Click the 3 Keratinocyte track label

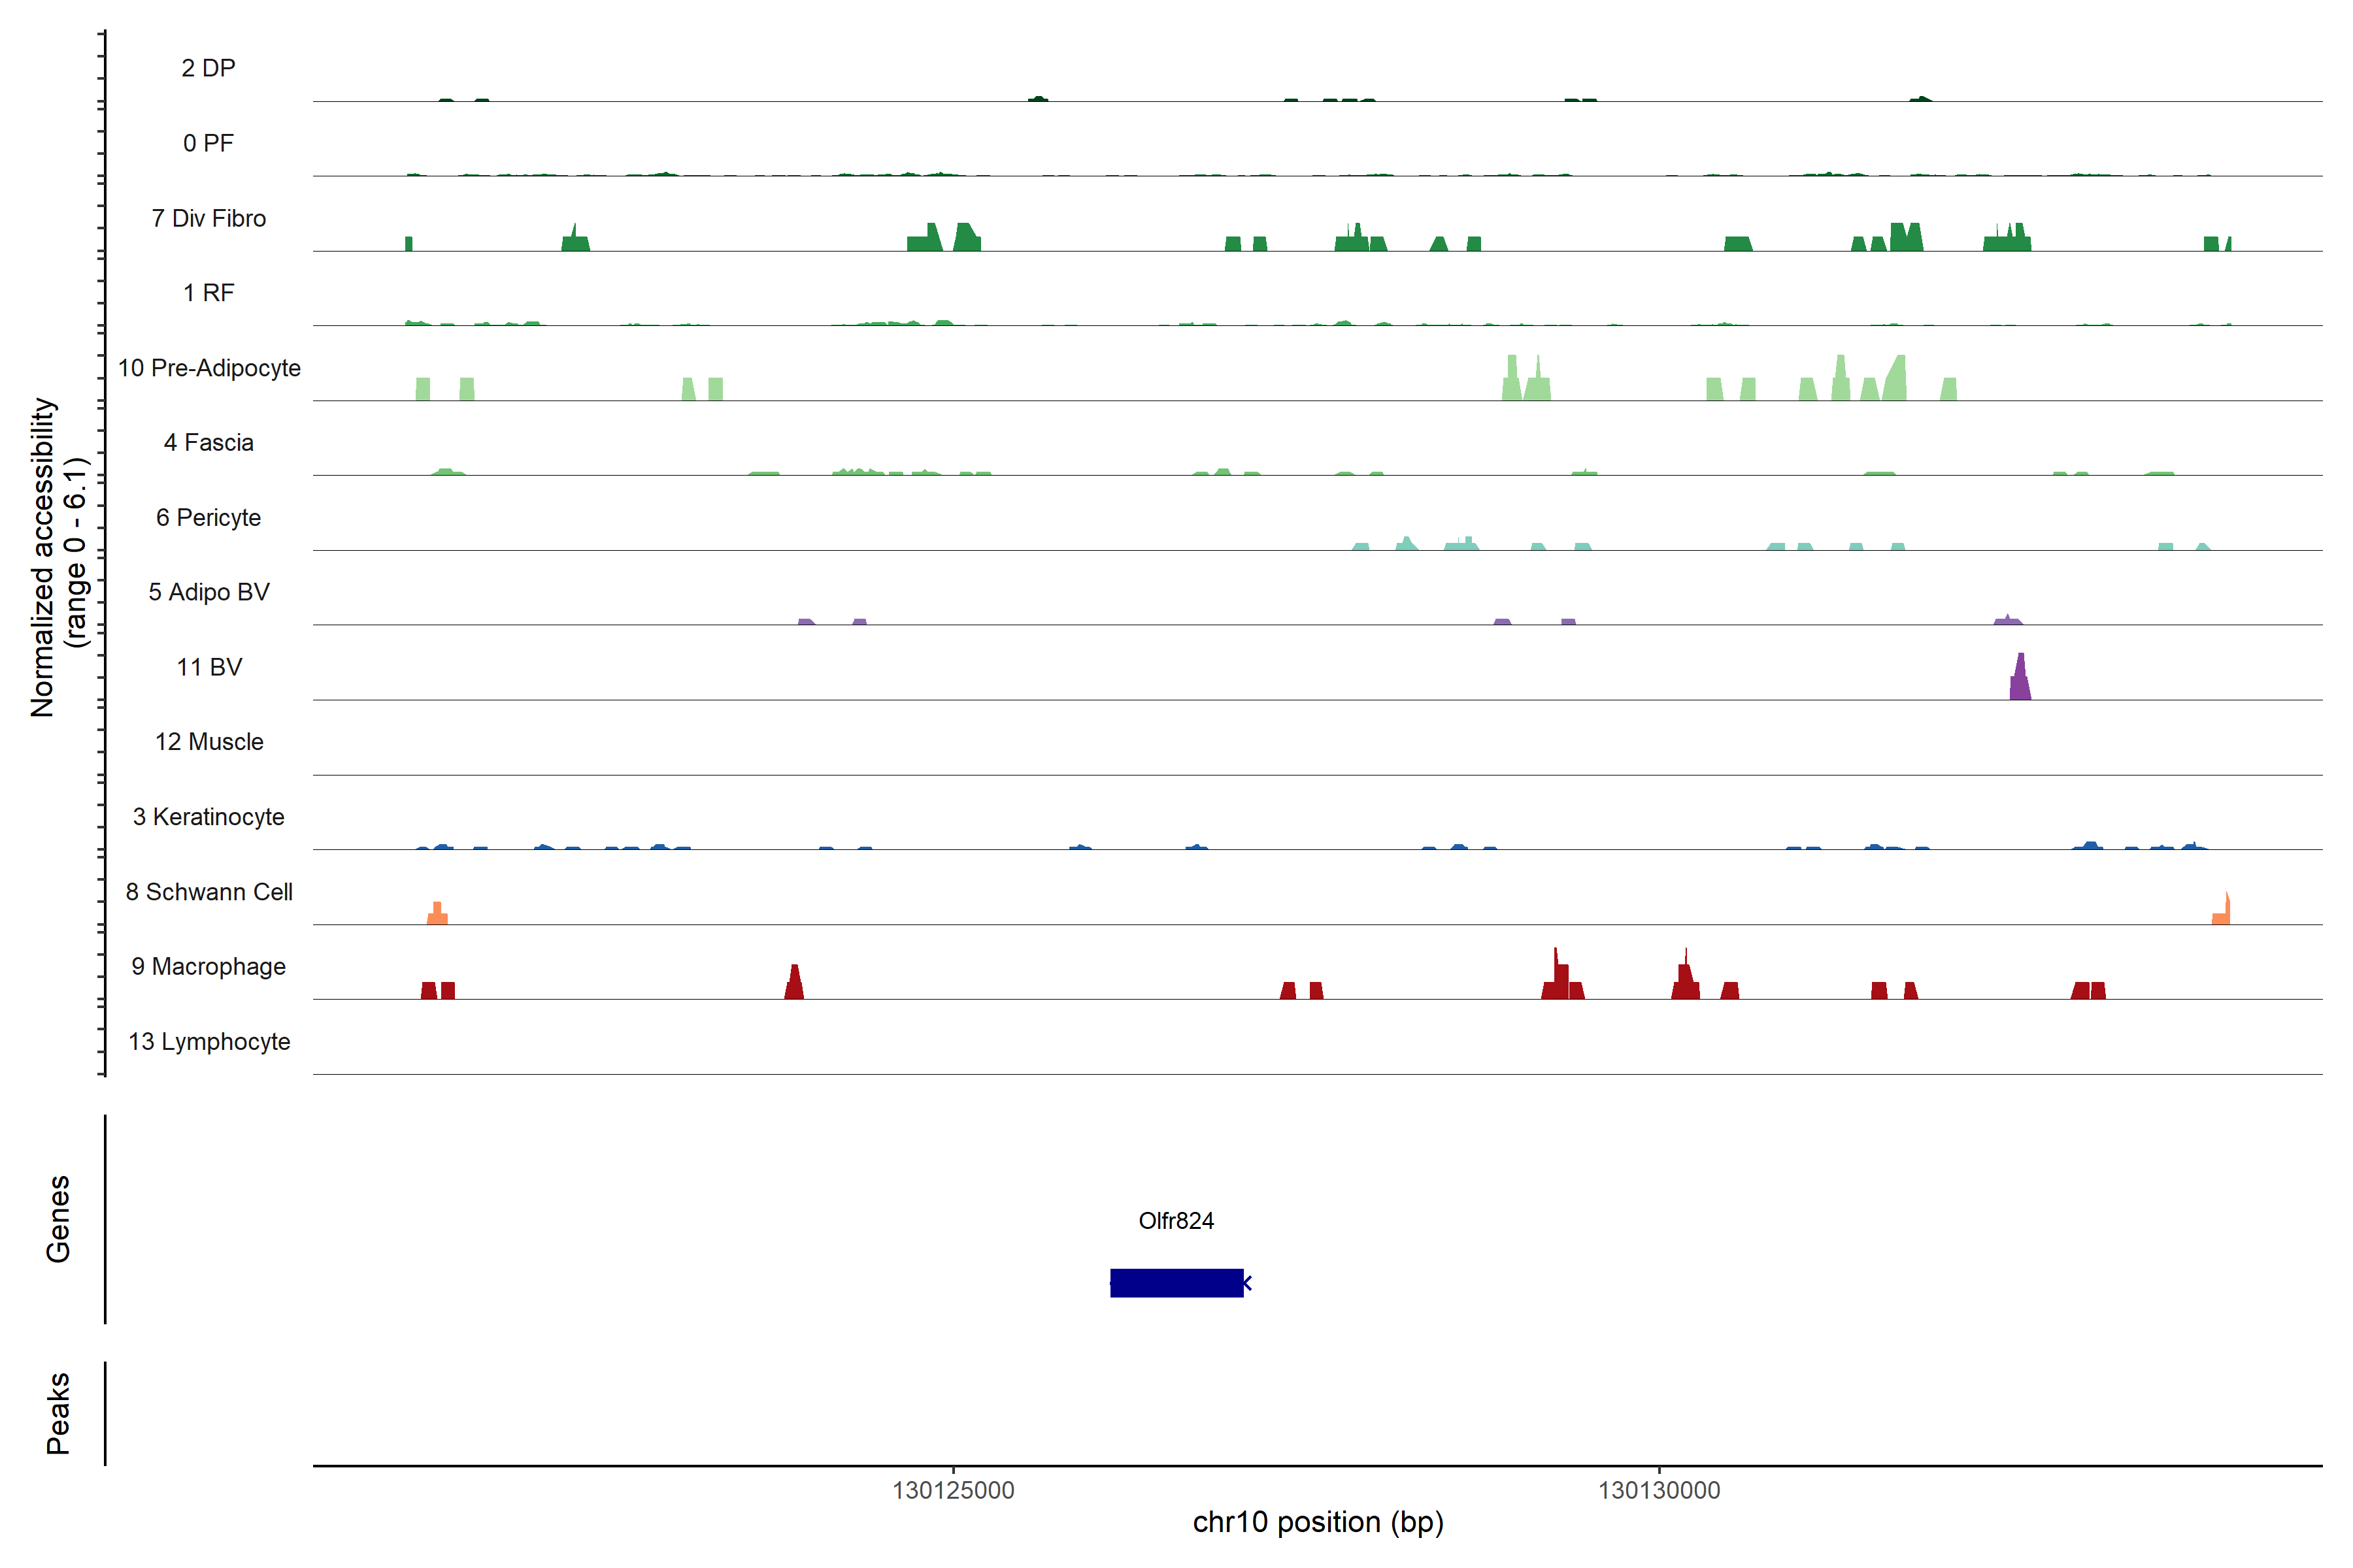tap(208, 817)
